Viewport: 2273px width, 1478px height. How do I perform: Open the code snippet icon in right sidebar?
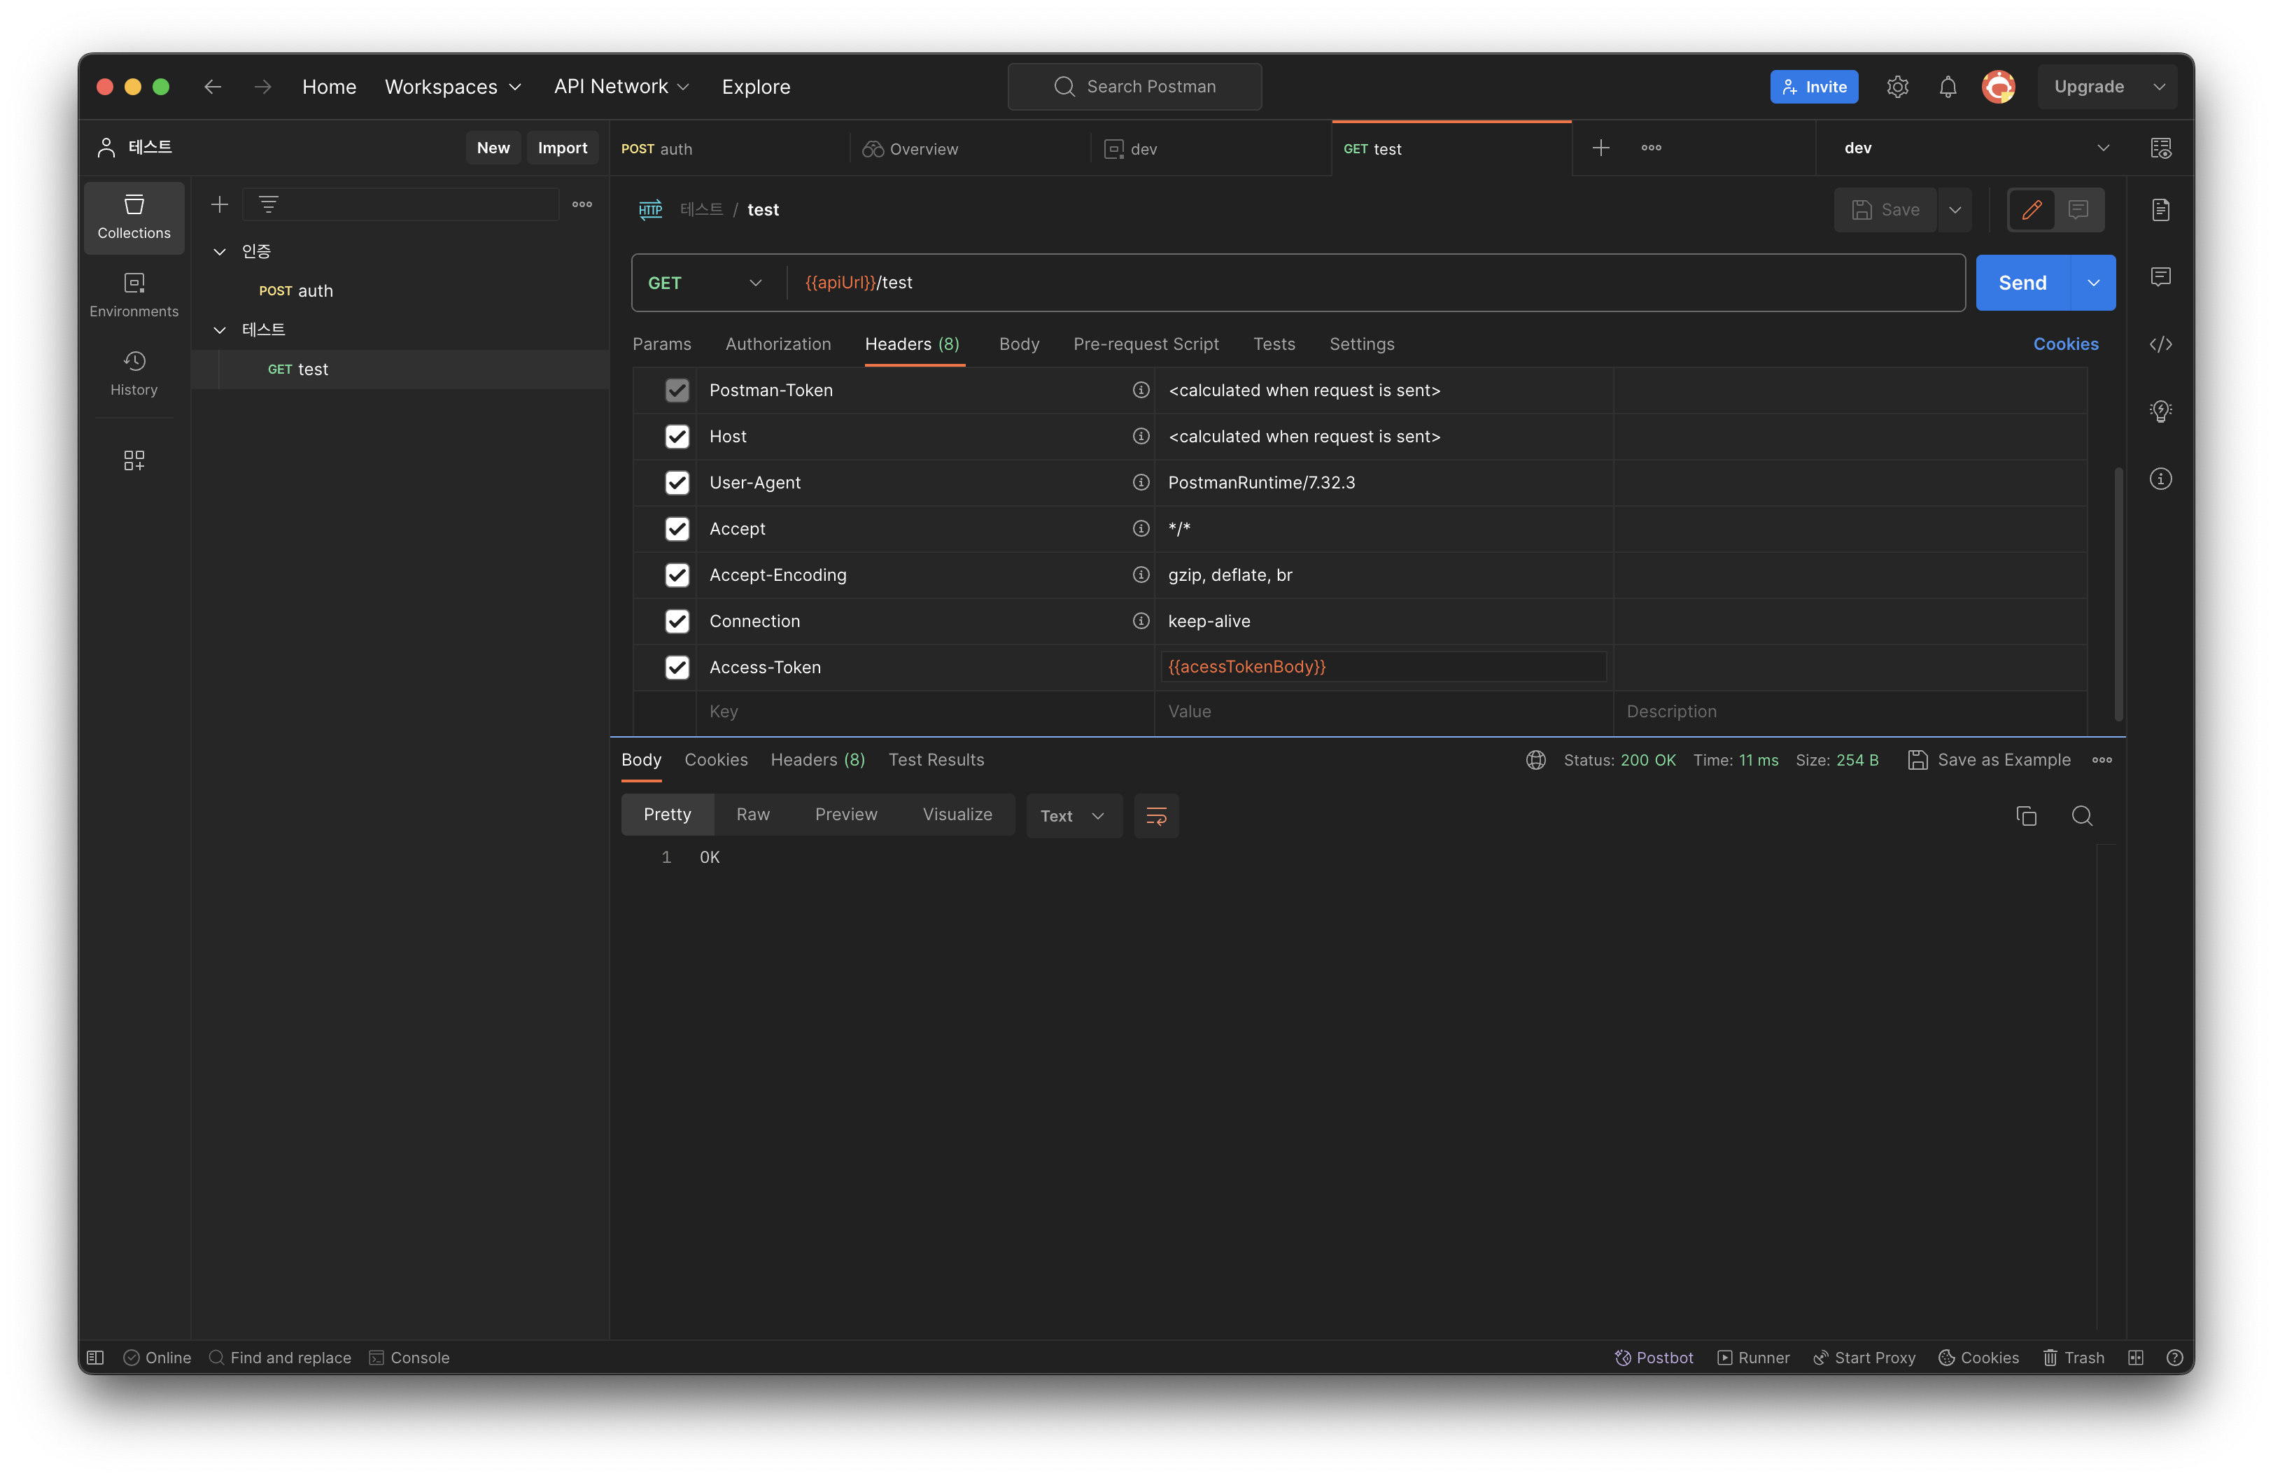[x=2160, y=345]
